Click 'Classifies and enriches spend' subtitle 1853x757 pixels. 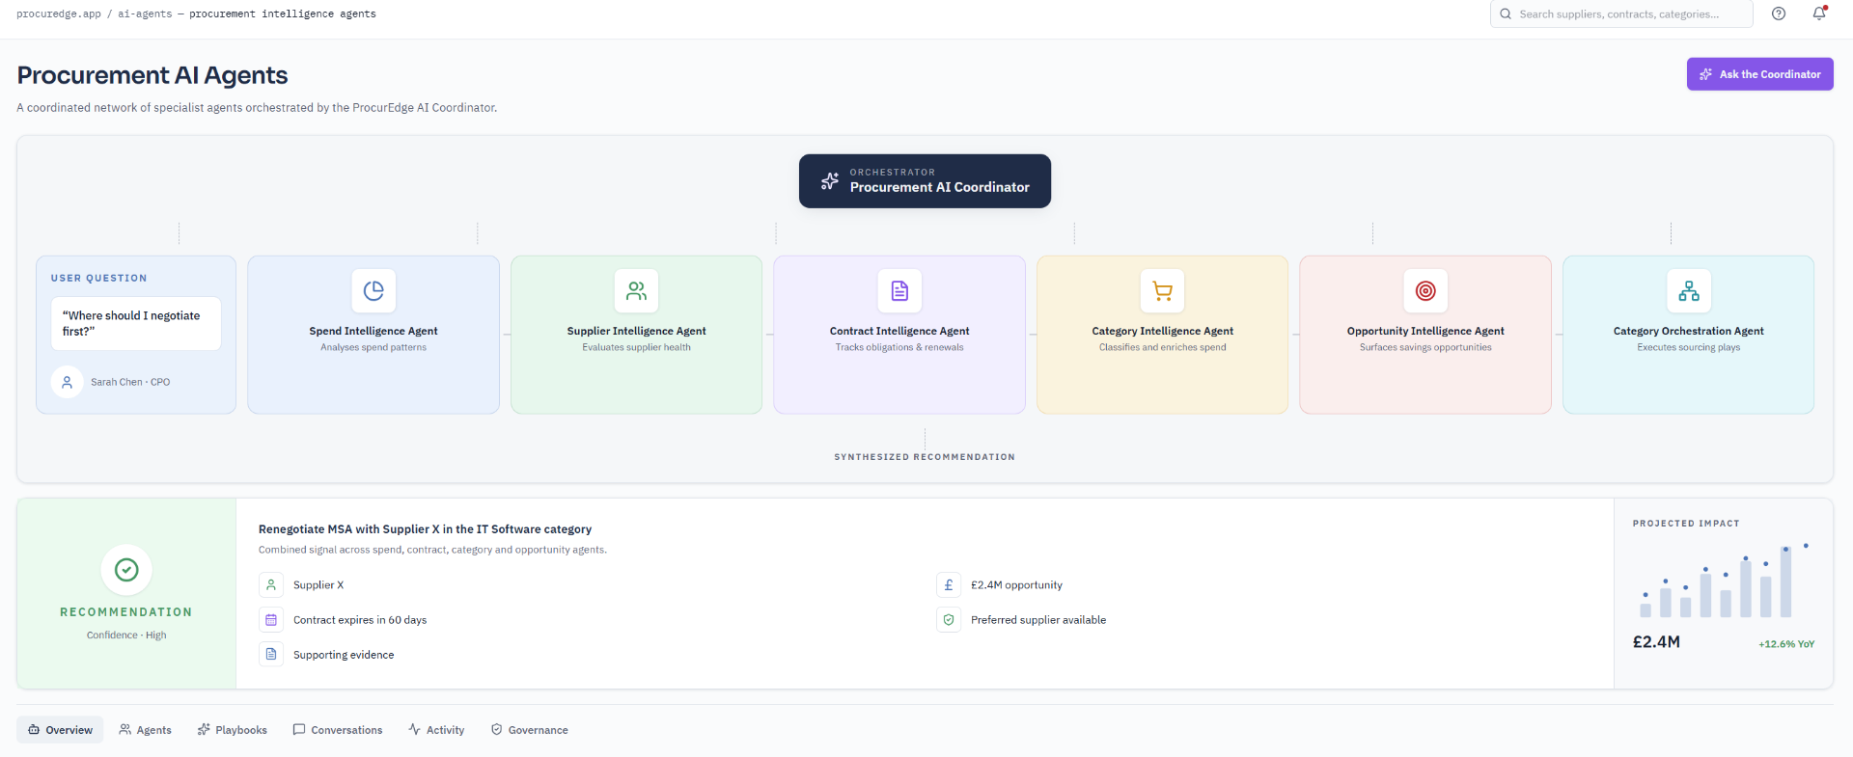[x=1163, y=347]
